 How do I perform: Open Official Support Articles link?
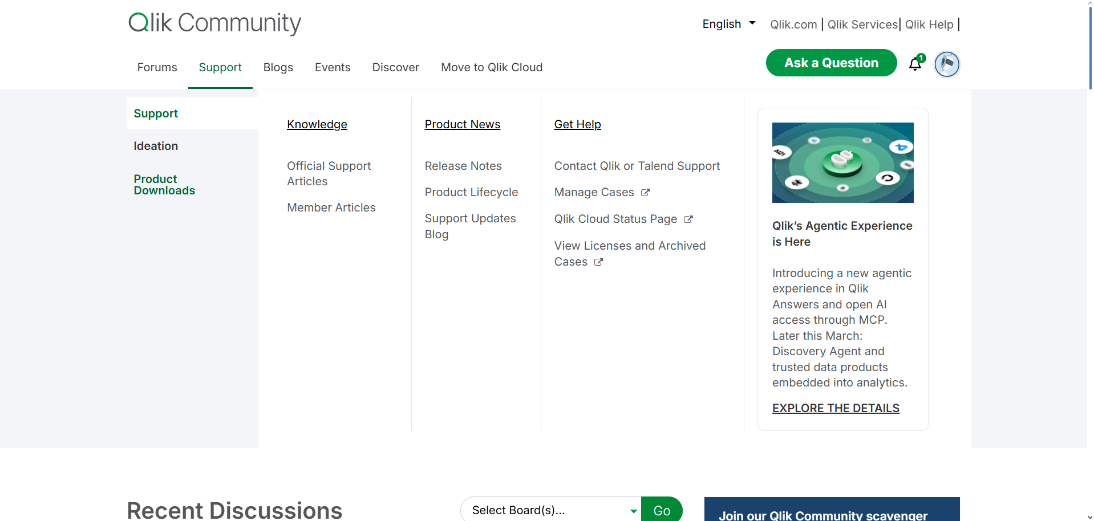point(329,173)
